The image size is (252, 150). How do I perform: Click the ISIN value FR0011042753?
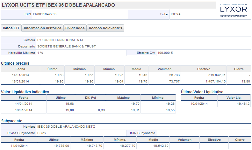[x=45, y=14]
